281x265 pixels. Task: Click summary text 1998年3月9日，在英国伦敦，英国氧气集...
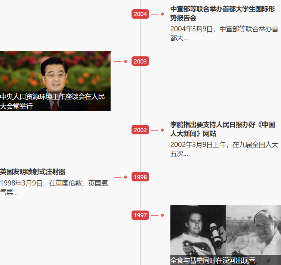coord(54,187)
